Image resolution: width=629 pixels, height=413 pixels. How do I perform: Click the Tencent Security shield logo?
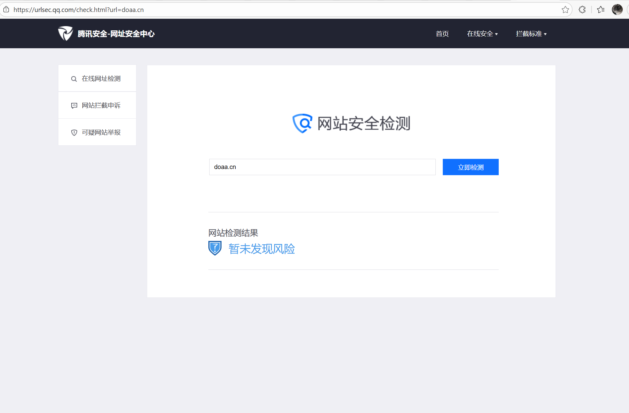coord(65,33)
